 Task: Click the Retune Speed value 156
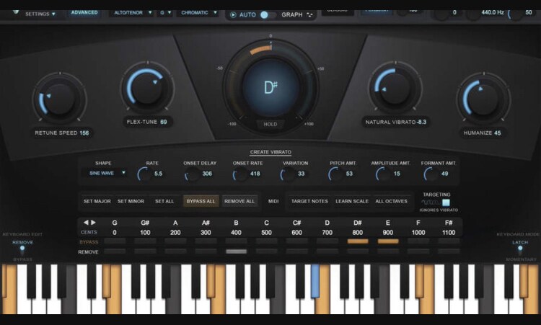[x=84, y=133]
